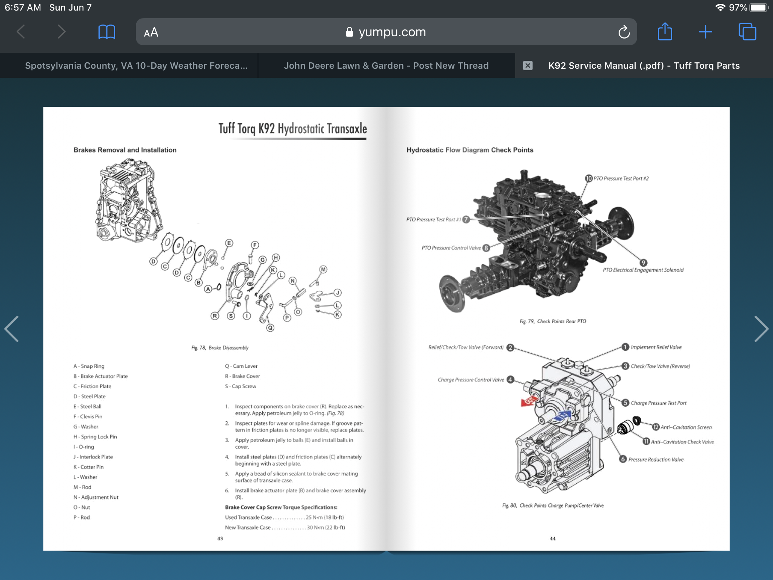Tap the Safari back arrow

pyautogui.click(x=21, y=32)
